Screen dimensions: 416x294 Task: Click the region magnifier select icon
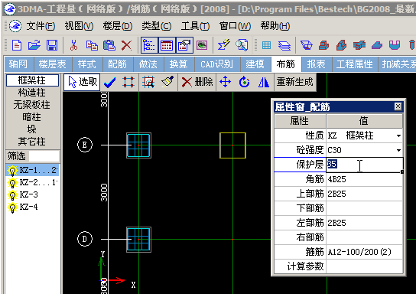[x=148, y=82]
